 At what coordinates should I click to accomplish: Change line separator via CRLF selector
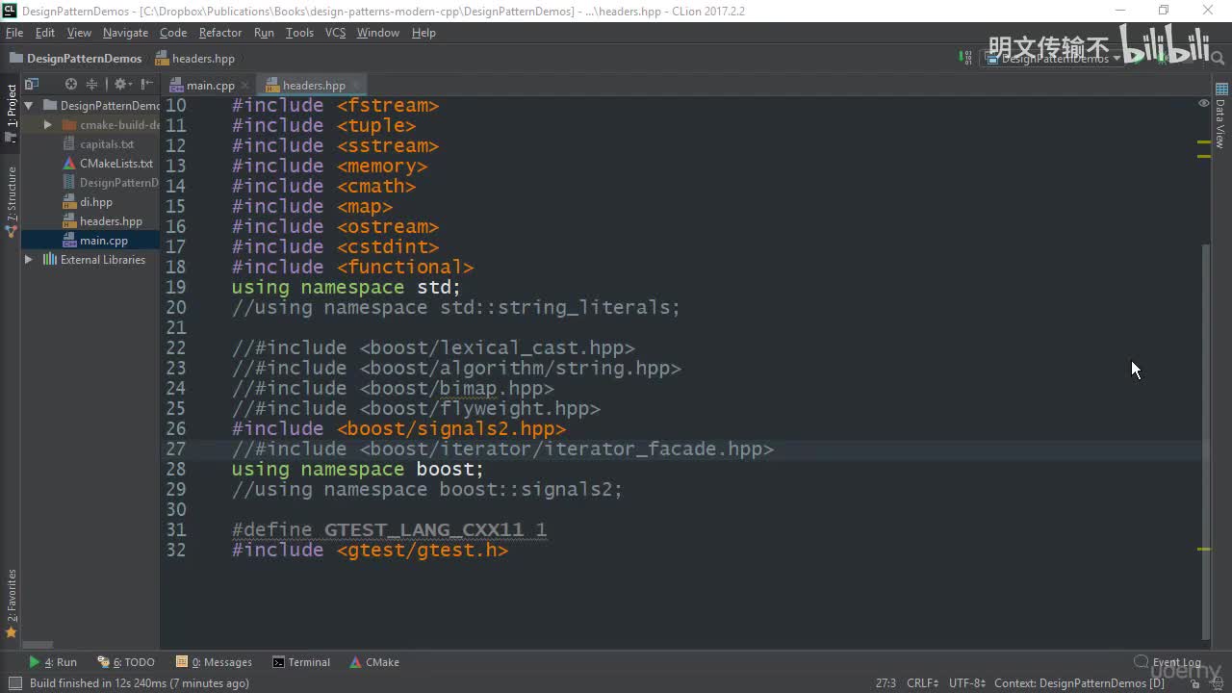922,683
